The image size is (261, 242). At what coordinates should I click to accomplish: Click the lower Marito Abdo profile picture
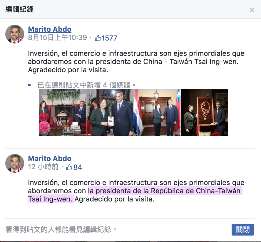pyautogui.click(x=15, y=163)
